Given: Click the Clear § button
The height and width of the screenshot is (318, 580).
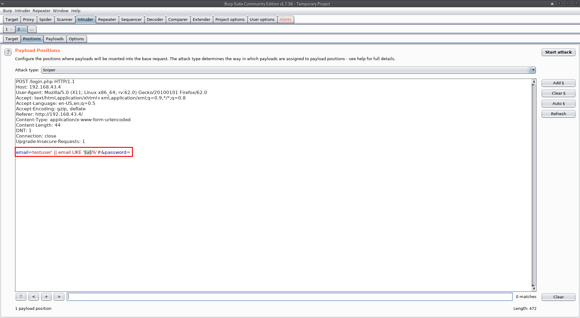Looking at the screenshot, I should [558, 93].
